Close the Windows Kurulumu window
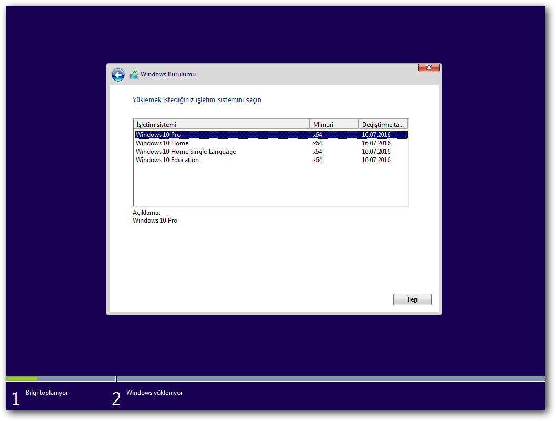Viewport: 556px width, 421px height. pyautogui.click(x=428, y=67)
